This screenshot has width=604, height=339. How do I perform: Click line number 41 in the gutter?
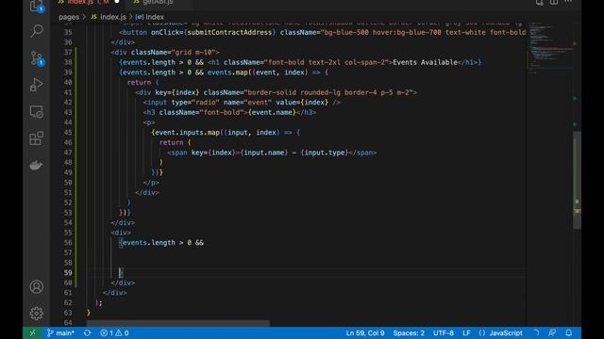(68, 92)
